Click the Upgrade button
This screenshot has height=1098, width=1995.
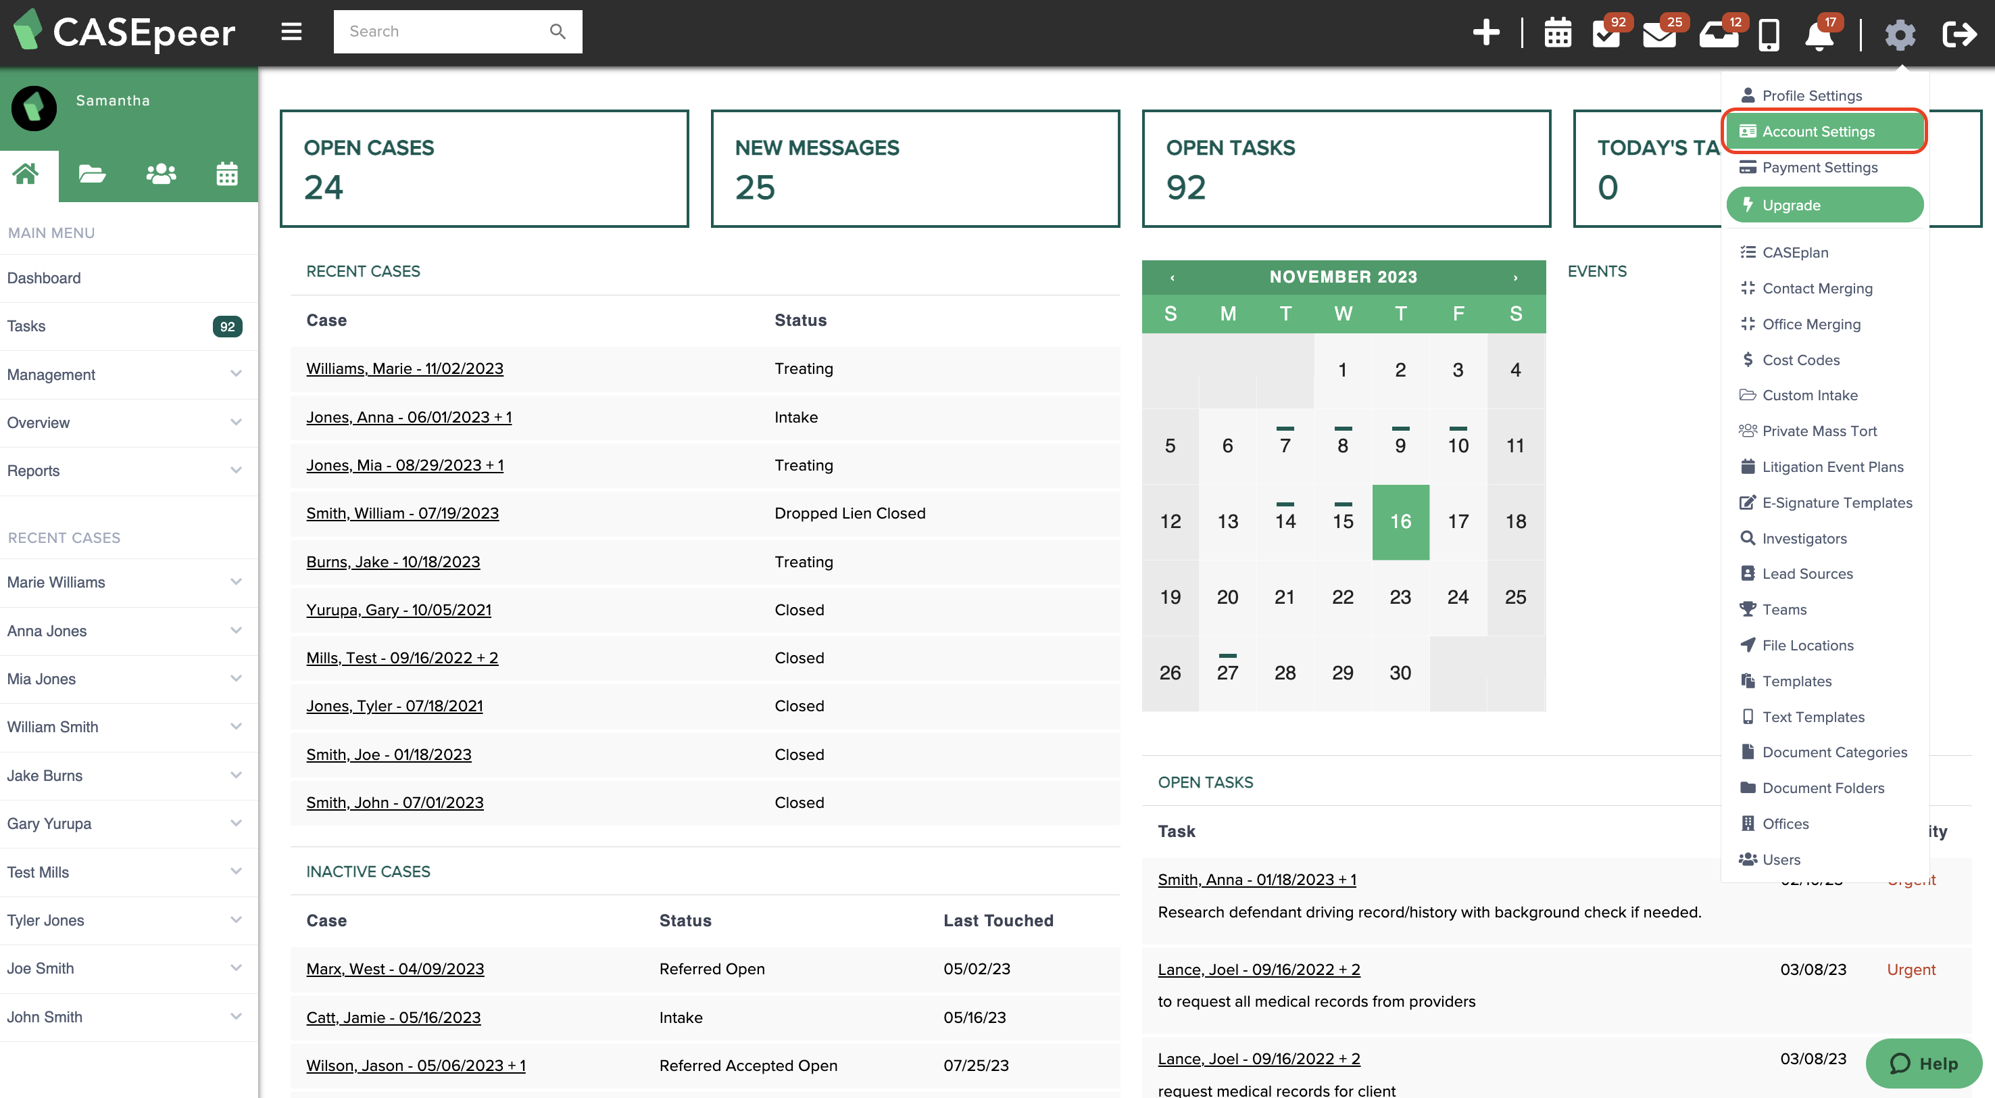pyautogui.click(x=1825, y=205)
